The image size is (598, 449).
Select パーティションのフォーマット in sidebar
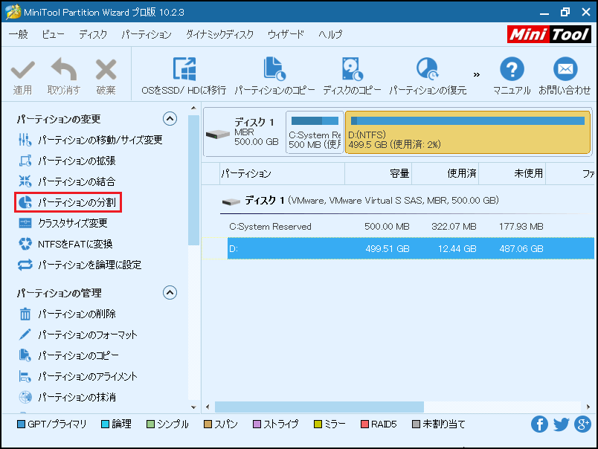coord(78,335)
